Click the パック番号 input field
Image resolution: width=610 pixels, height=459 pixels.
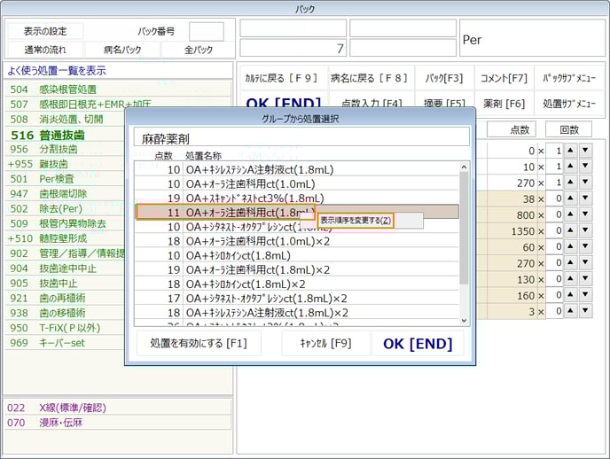tap(206, 31)
